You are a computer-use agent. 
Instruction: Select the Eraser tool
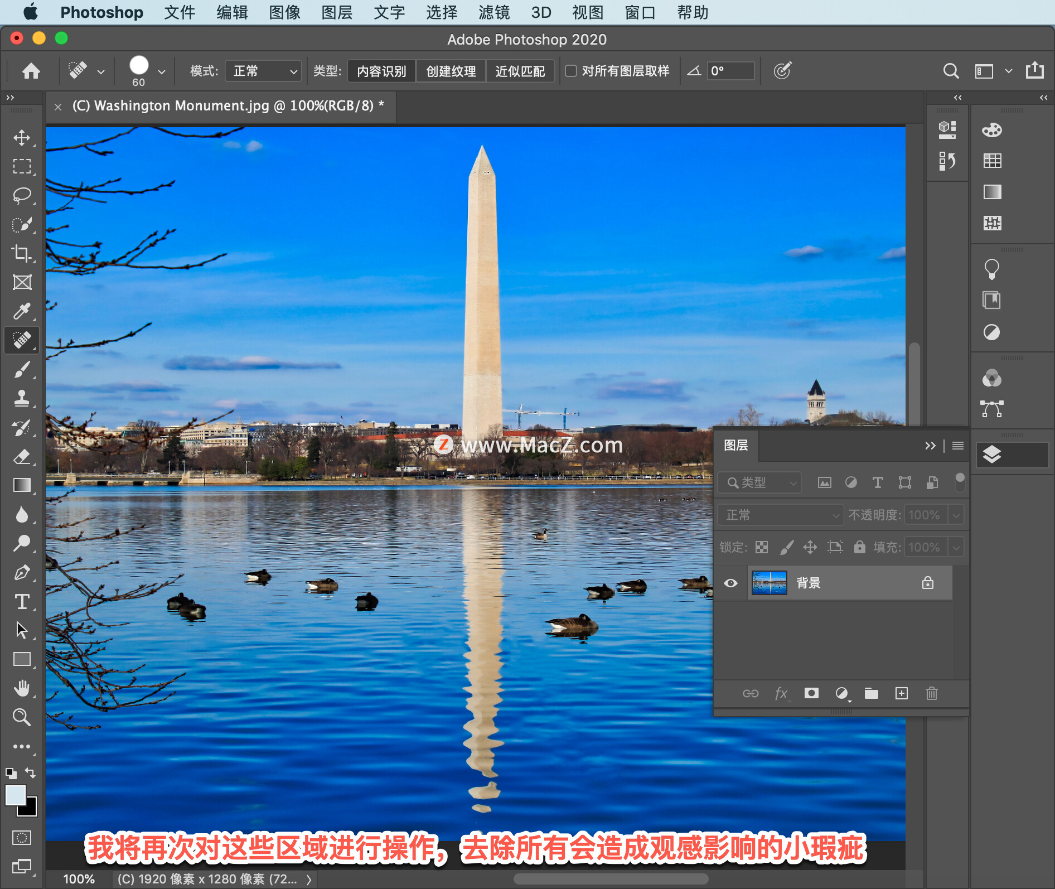(22, 457)
